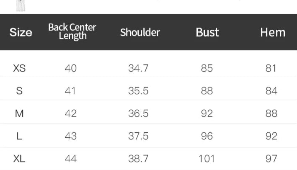The height and width of the screenshot is (170, 297).
Task: Click the Size column header
Action: click(21, 32)
